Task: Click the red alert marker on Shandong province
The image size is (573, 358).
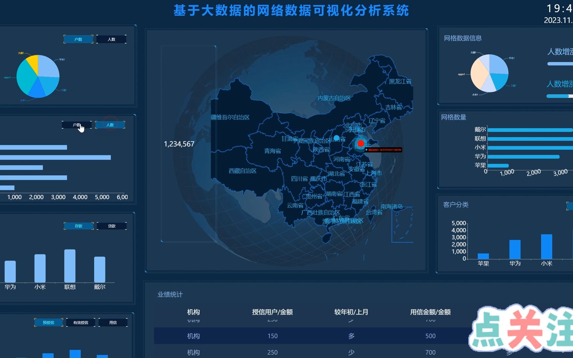Action: [x=360, y=143]
